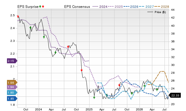Select green surprise arrow near 2.4 level, late 2023
The height and width of the screenshot is (111, 186).
[x=31, y=28]
